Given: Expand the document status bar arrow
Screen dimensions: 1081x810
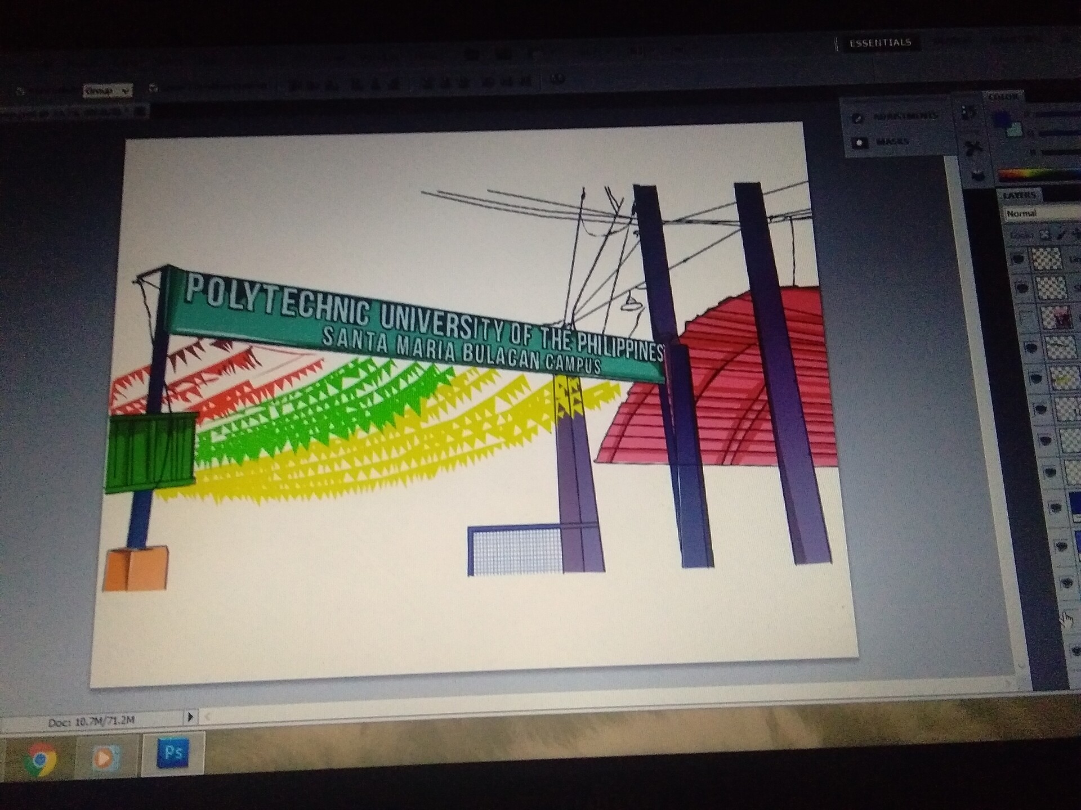Looking at the screenshot, I should (x=190, y=717).
